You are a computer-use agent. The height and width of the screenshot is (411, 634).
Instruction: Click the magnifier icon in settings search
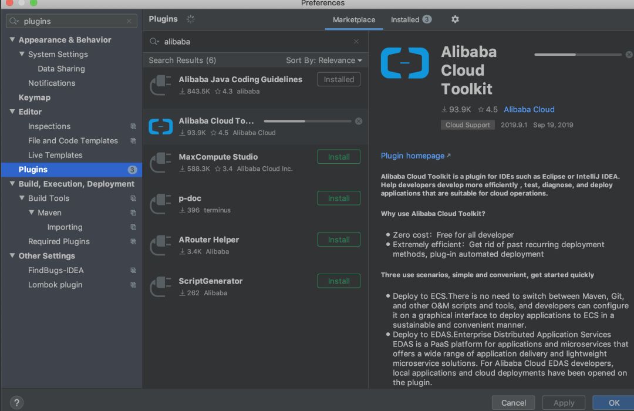[x=14, y=21]
